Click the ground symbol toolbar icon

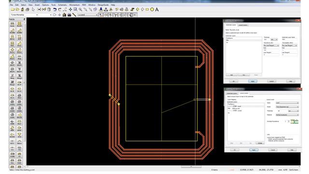[59, 15]
